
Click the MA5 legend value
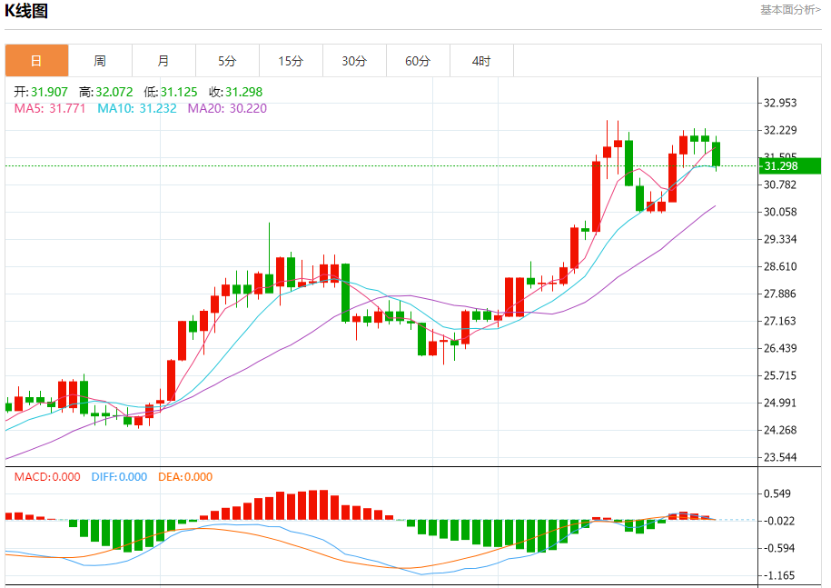pyautogui.click(x=50, y=108)
